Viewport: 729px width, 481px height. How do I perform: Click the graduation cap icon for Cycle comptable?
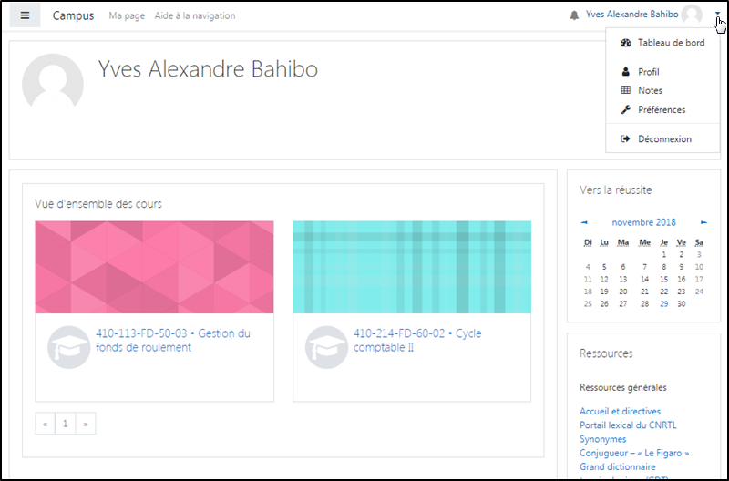coord(326,347)
